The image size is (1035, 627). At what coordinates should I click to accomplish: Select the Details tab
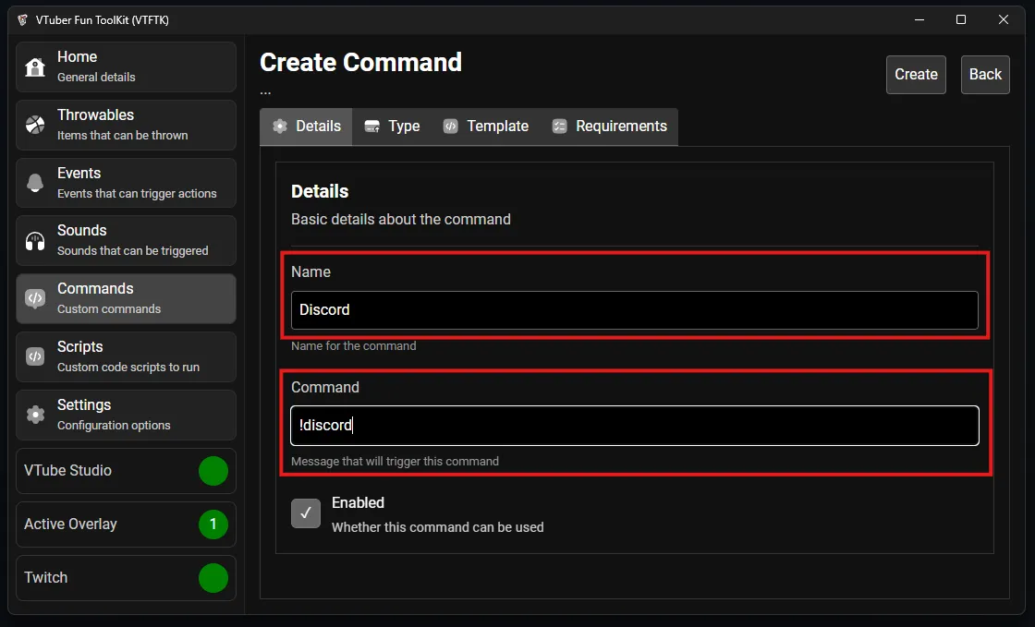pyautogui.click(x=306, y=127)
